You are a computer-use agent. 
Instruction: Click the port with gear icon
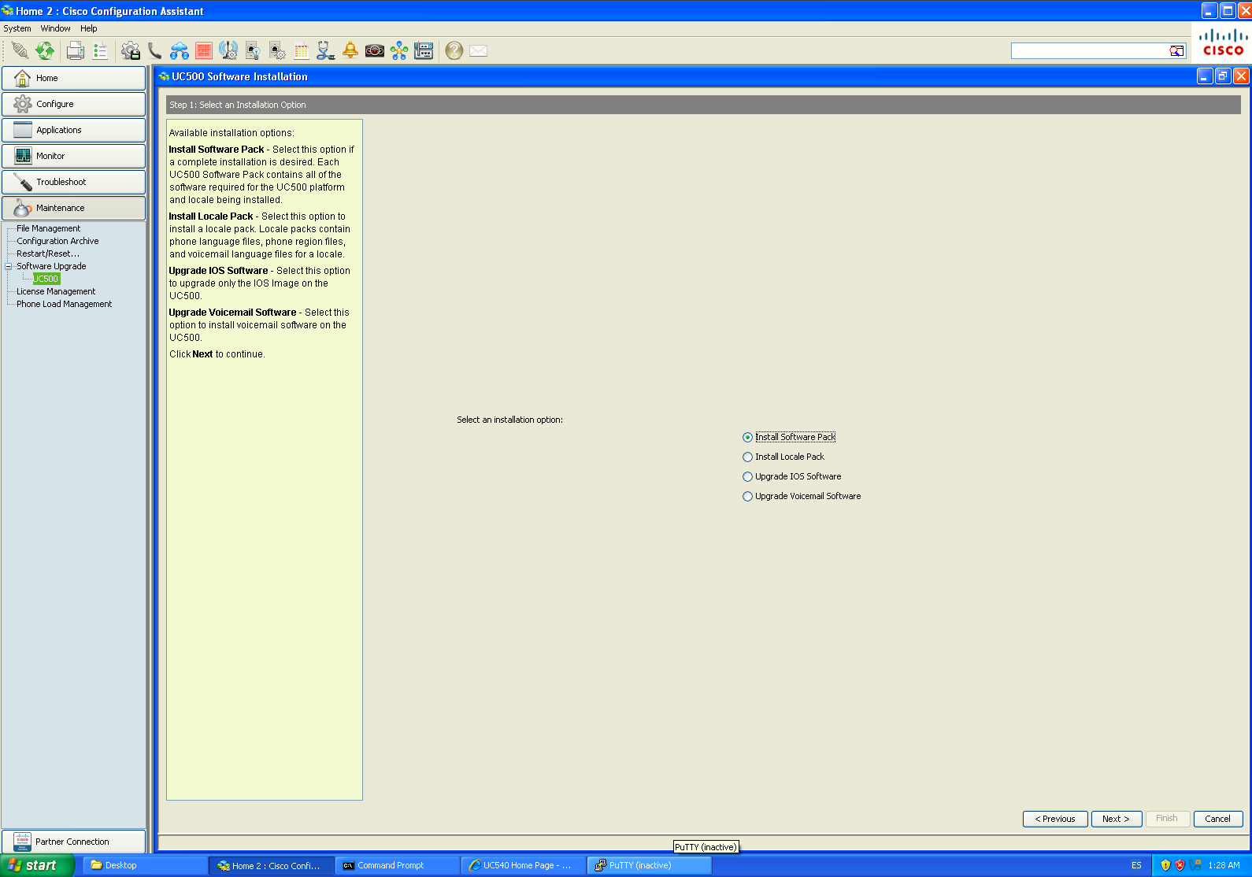[x=277, y=51]
